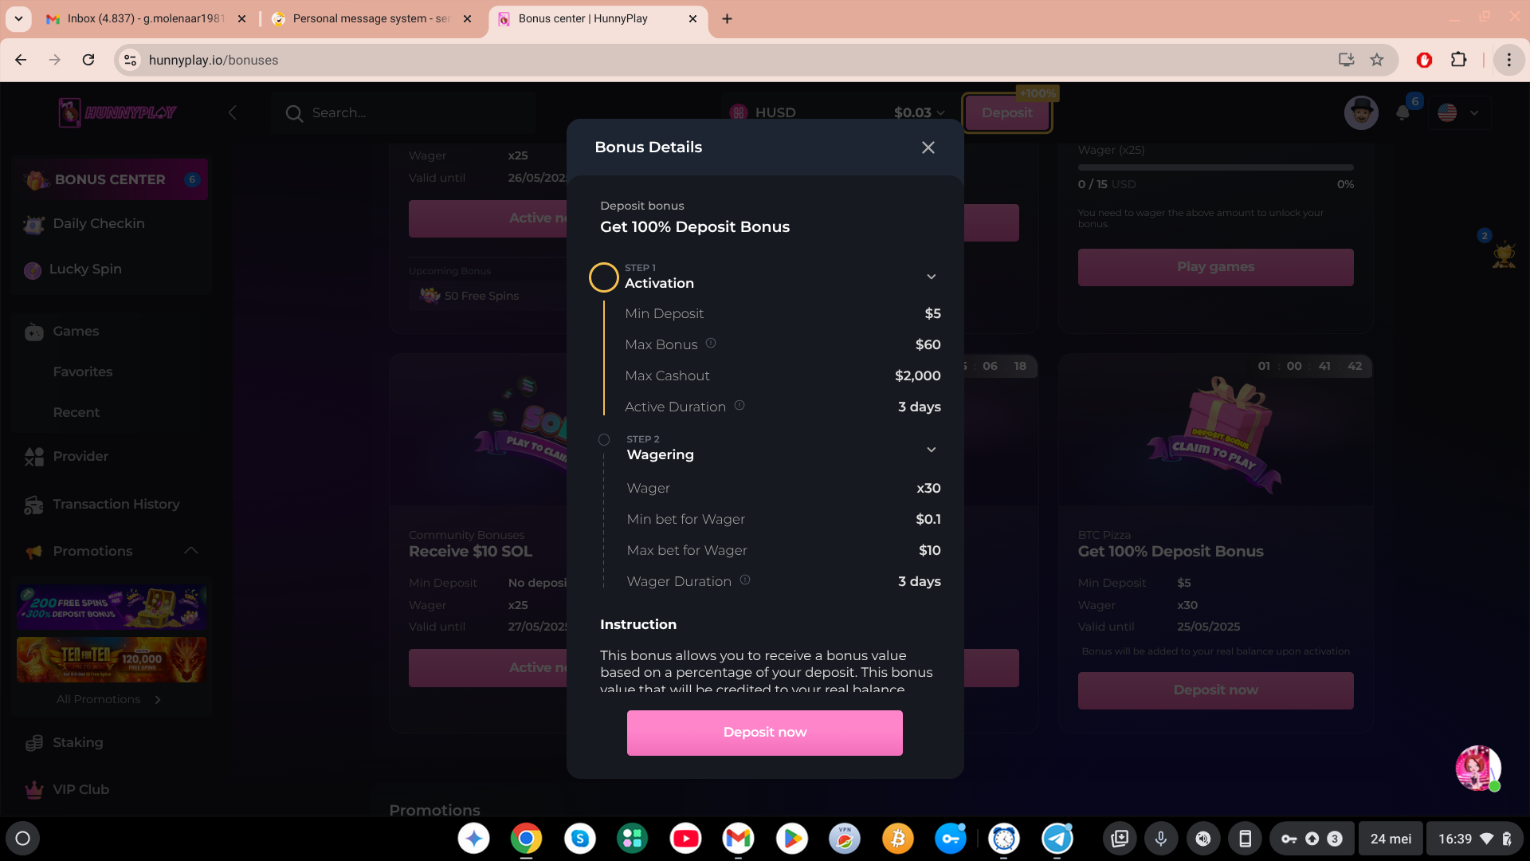Open the Telegram app in the taskbar
1530x861 pixels.
pos(1057,839)
